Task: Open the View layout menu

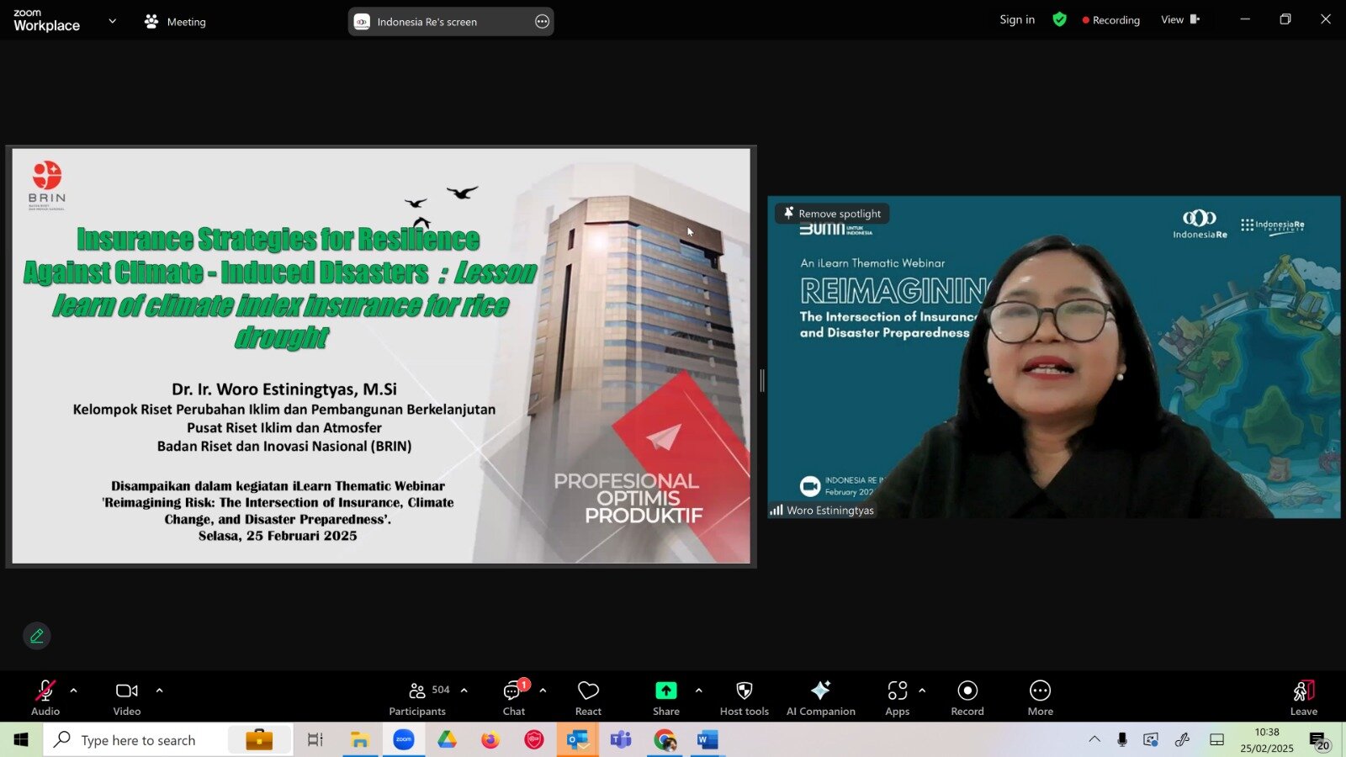Action: 1180,19
